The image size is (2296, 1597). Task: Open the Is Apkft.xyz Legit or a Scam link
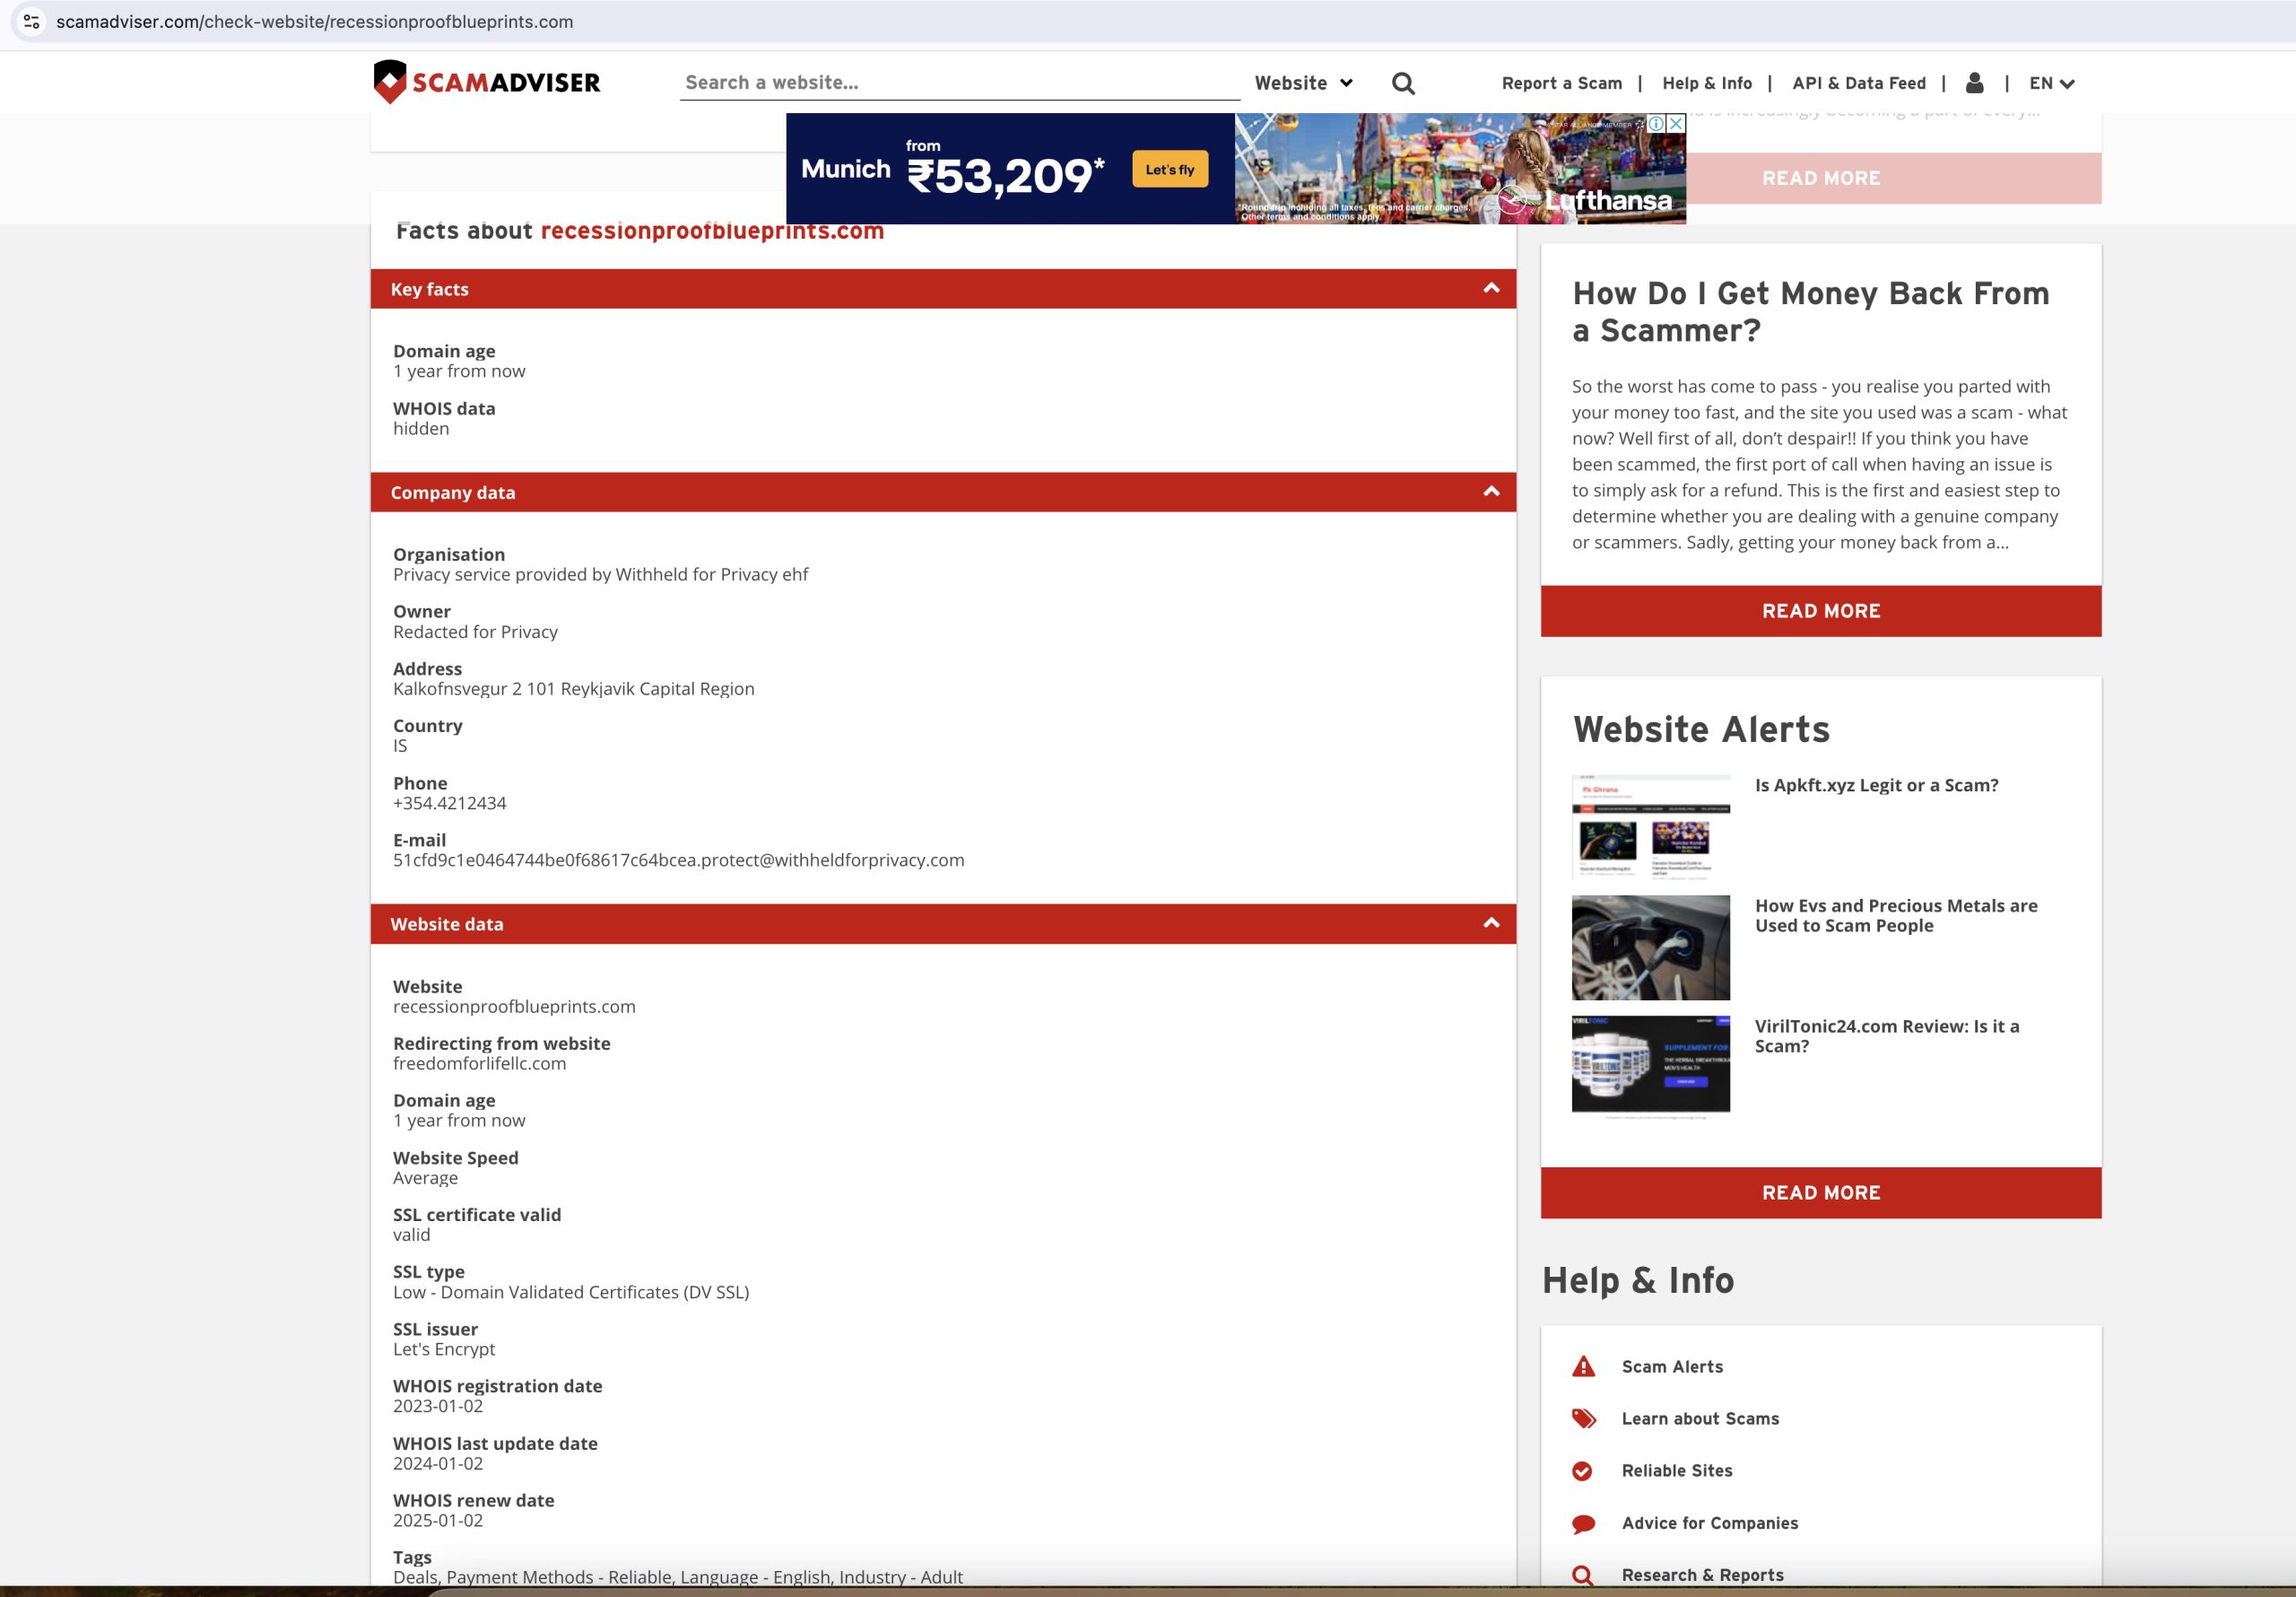(x=1876, y=784)
